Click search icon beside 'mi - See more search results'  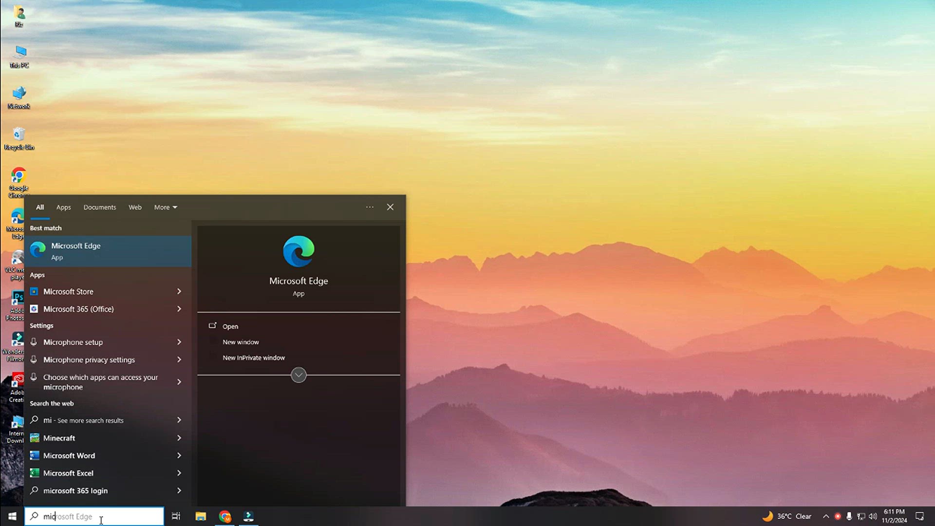coord(34,420)
